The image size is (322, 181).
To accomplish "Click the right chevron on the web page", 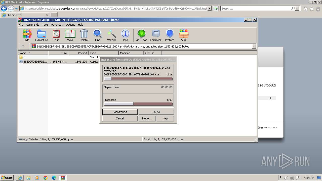I will click(270, 98).
